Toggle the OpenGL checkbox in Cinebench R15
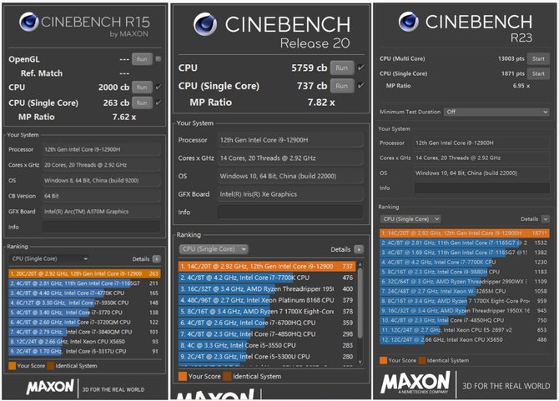This screenshot has width=559, height=401. click(x=159, y=58)
